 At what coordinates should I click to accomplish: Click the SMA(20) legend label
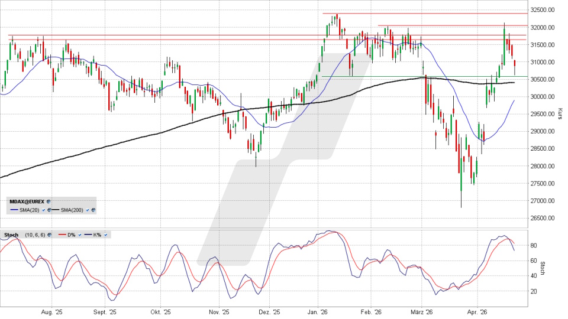point(30,210)
